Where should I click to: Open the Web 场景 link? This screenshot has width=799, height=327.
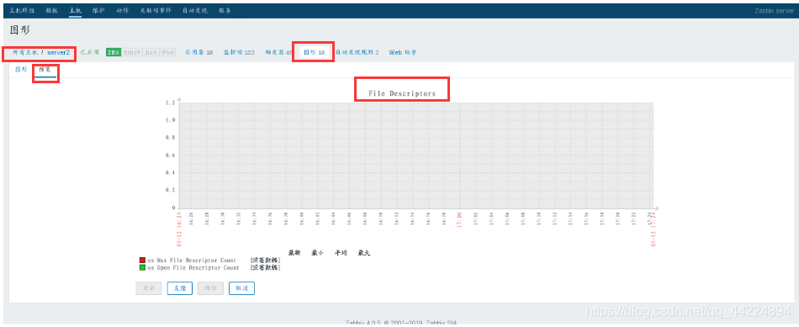403,52
